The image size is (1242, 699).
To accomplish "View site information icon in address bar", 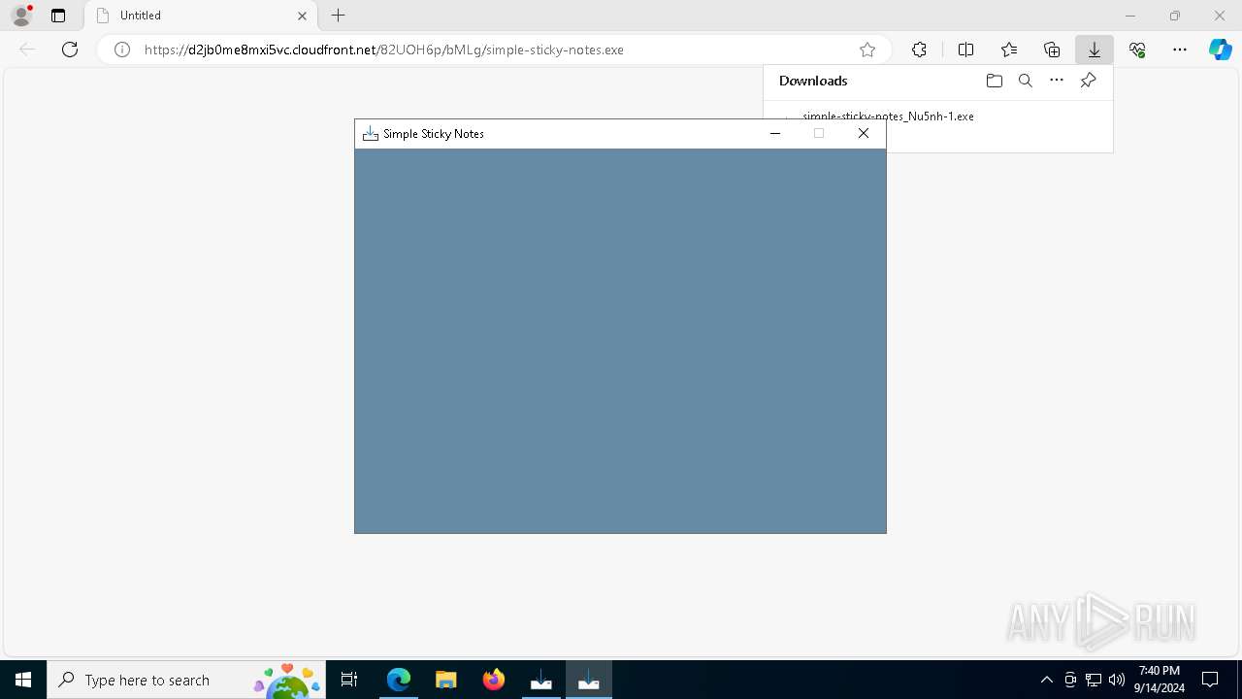I will click(122, 50).
